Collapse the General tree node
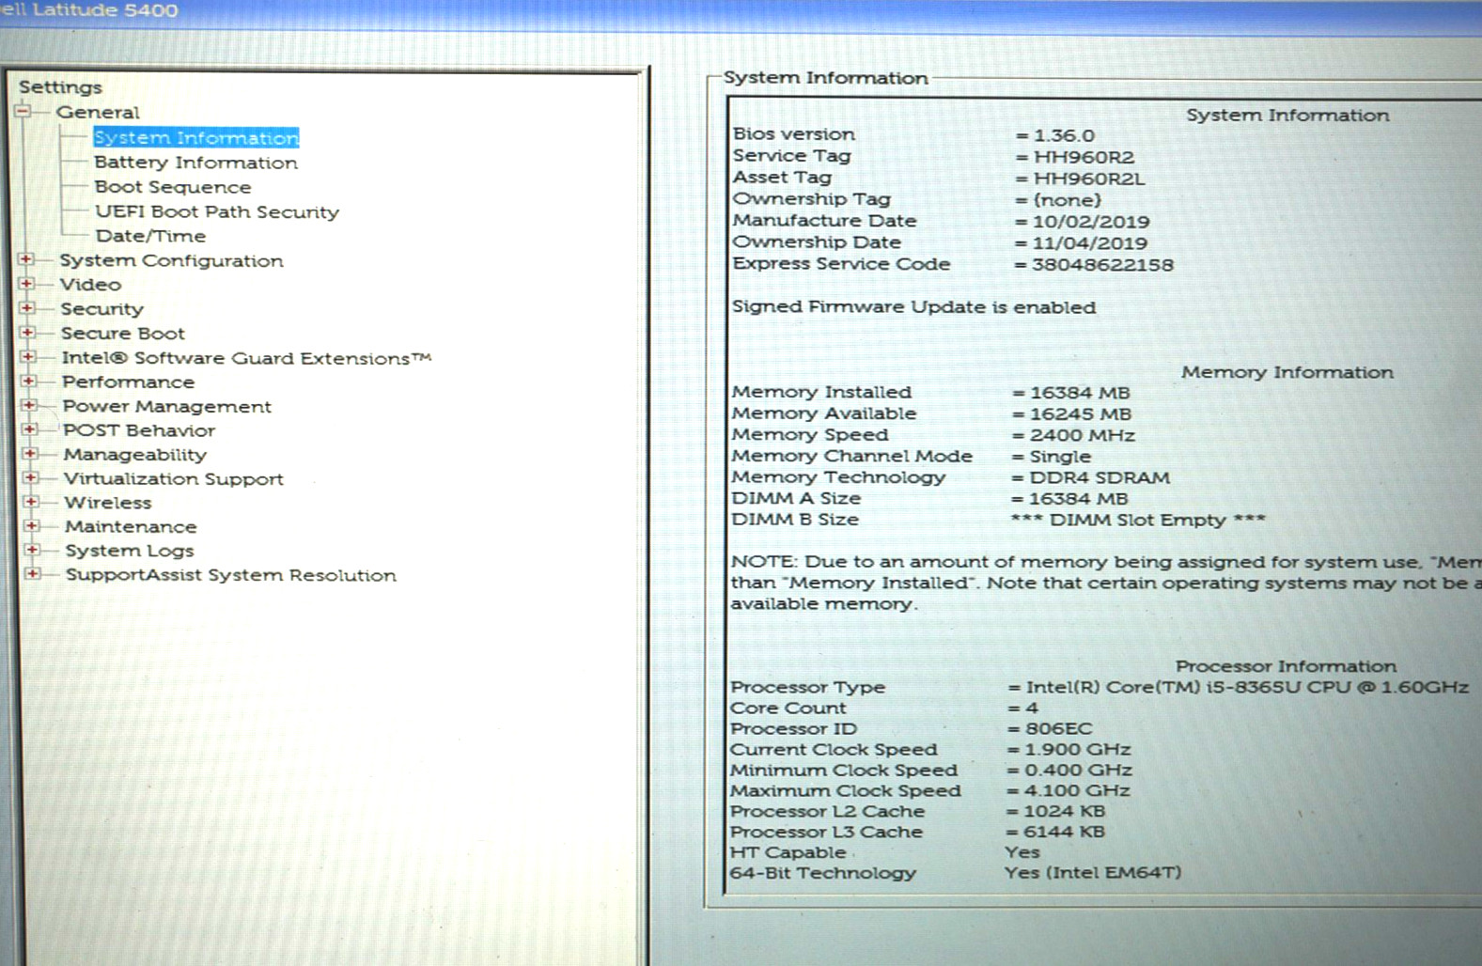Viewport: 1482px width, 966px height. click(x=23, y=111)
